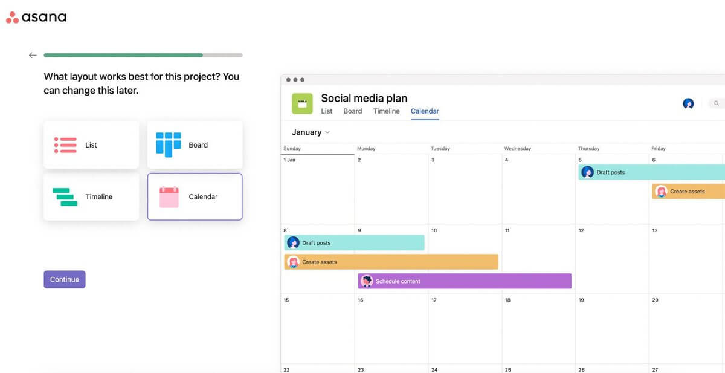725x373 pixels.
Task: Click the green Social media plan project icon
Action: [x=302, y=103]
